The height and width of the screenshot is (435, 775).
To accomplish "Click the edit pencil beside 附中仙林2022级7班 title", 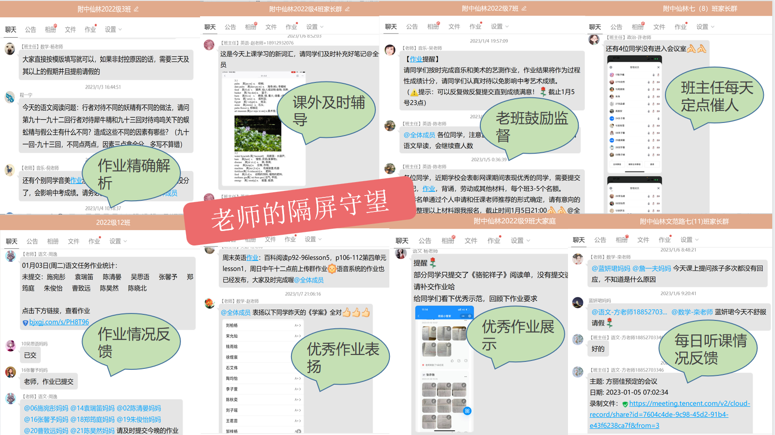I will click(524, 9).
